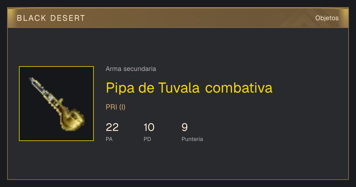Click the word Tuvala in the title

point(179,88)
